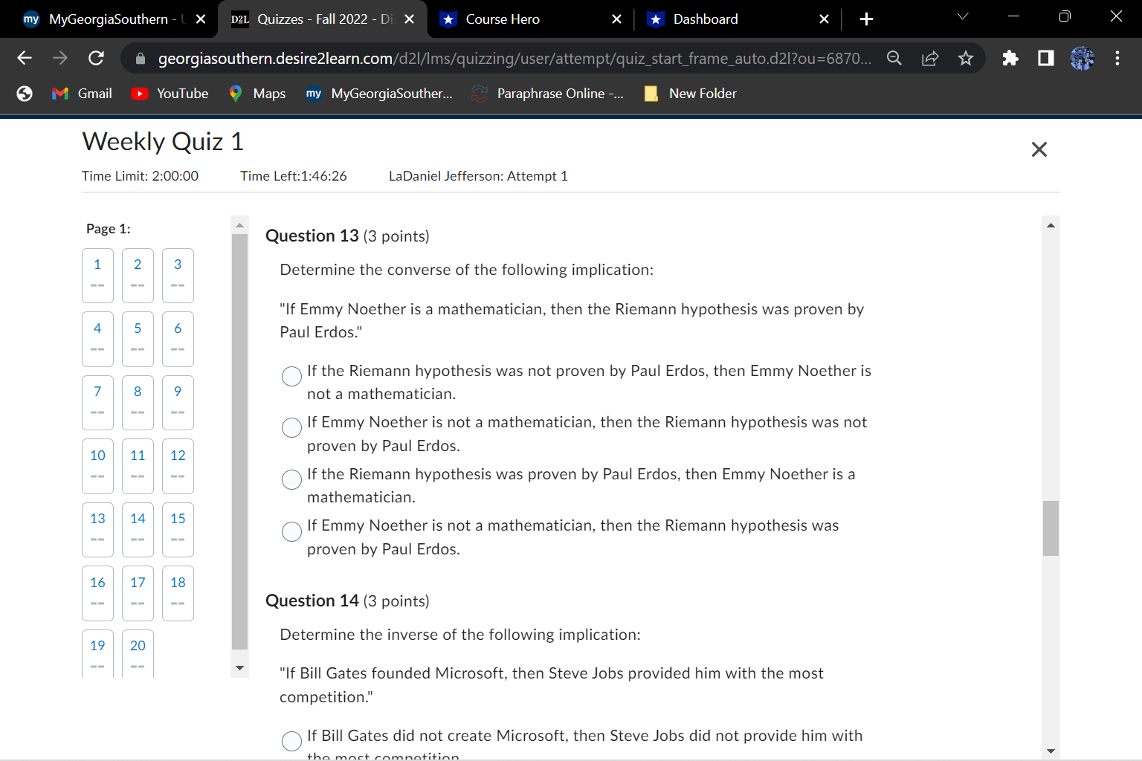Click the browser forward arrow
The image size is (1142, 761).
click(x=60, y=58)
